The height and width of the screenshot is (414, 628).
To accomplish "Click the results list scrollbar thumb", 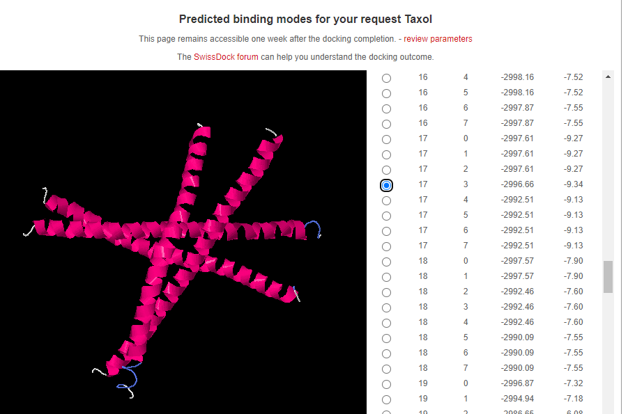I will click(x=608, y=277).
